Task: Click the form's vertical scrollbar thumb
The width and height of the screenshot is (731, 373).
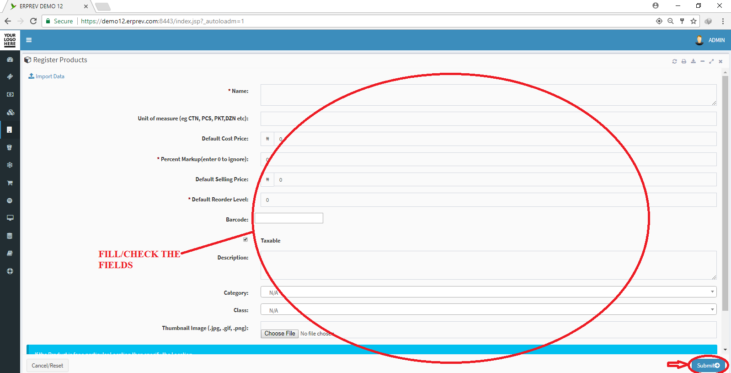Action: 725,194
